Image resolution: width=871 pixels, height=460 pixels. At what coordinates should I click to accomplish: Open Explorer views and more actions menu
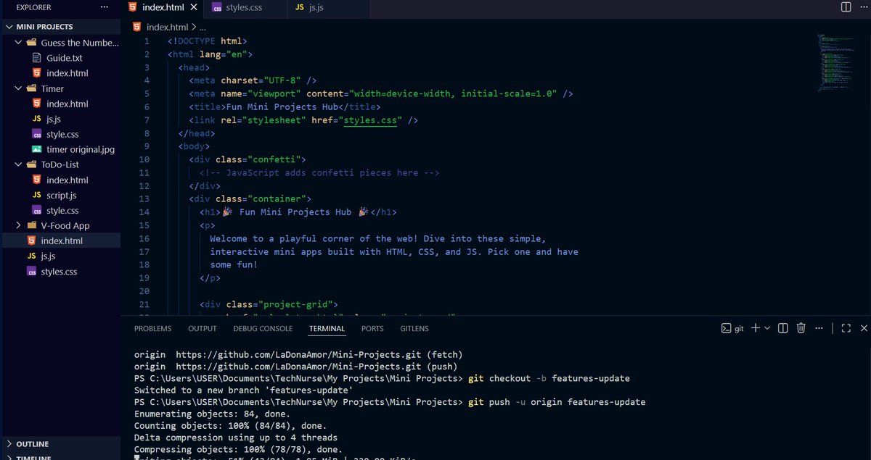[105, 7]
